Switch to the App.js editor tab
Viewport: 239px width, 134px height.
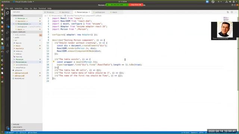(x=115, y=12)
